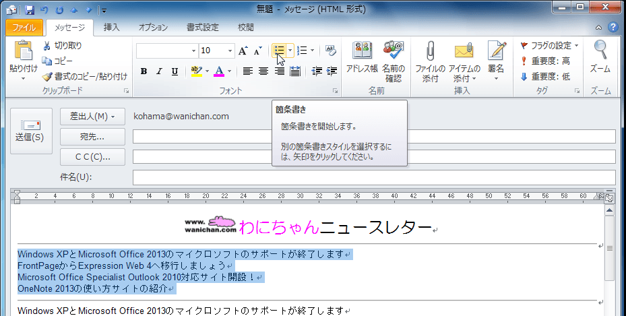Image resolution: width=626 pixels, height=316 pixels.
Task: Justify the text alignment
Action: point(295,71)
